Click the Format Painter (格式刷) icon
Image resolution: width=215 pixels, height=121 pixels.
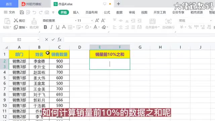click(x=34, y=21)
